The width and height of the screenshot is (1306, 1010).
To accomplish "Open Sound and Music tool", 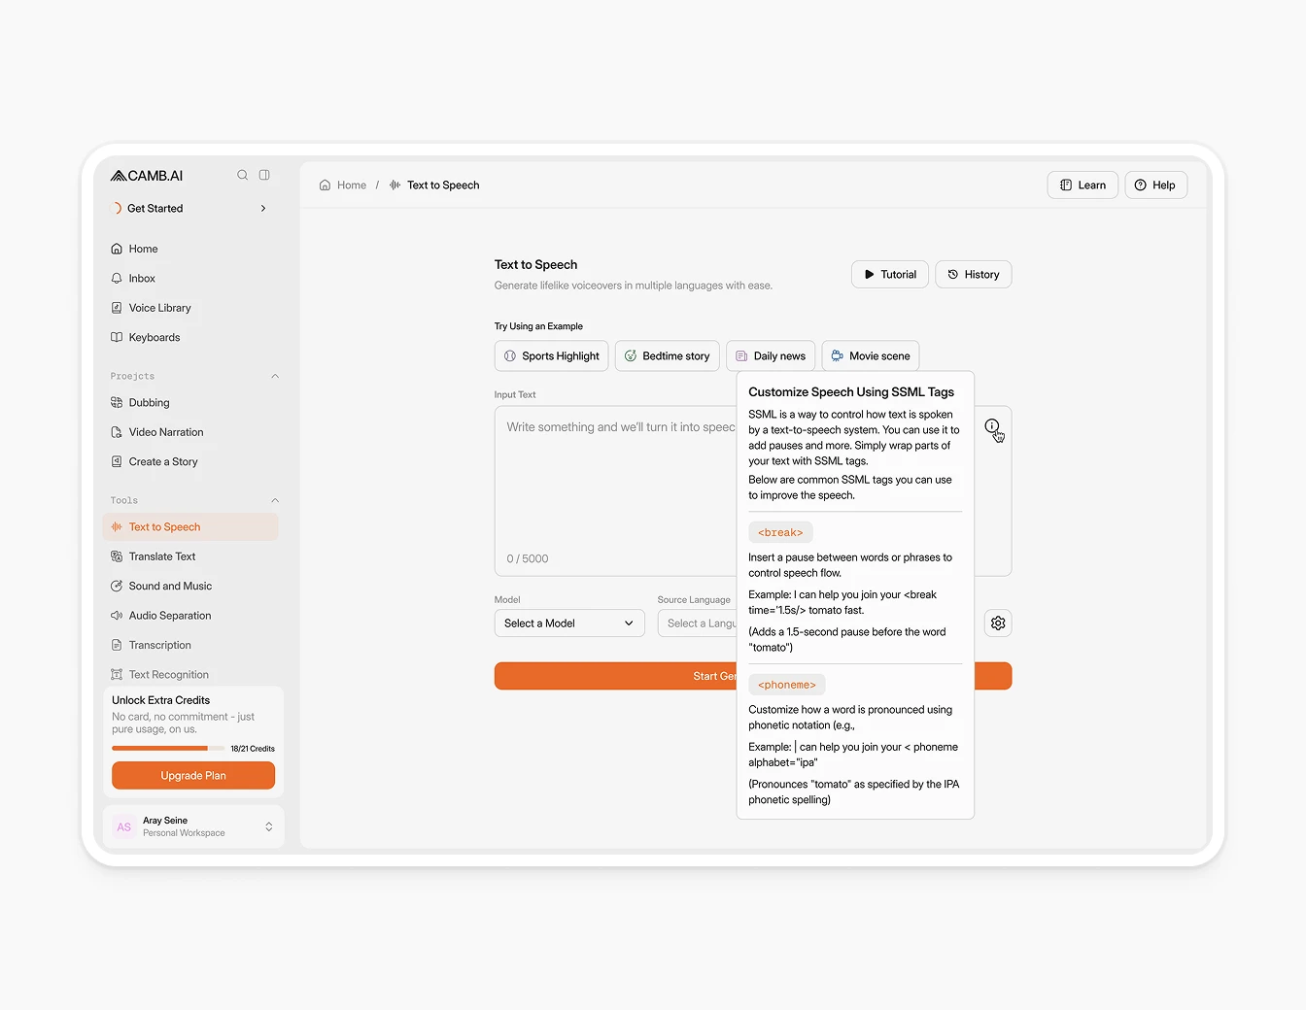I will pyautogui.click(x=170, y=587).
